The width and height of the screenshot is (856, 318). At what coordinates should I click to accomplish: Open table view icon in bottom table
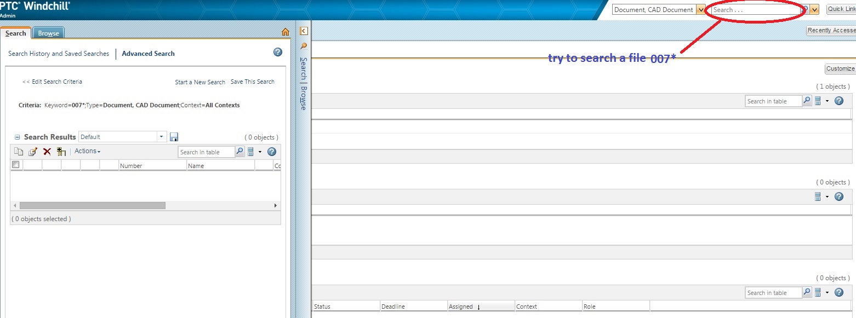(818, 292)
